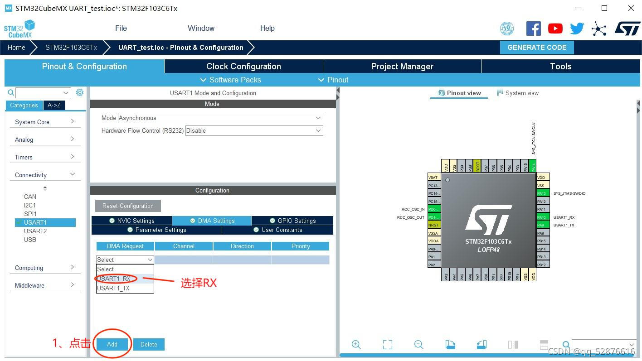Image resolution: width=642 pixels, height=361 pixels.
Task: Click the Add DMA request button
Action: pyautogui.click(x=112, y=344)
